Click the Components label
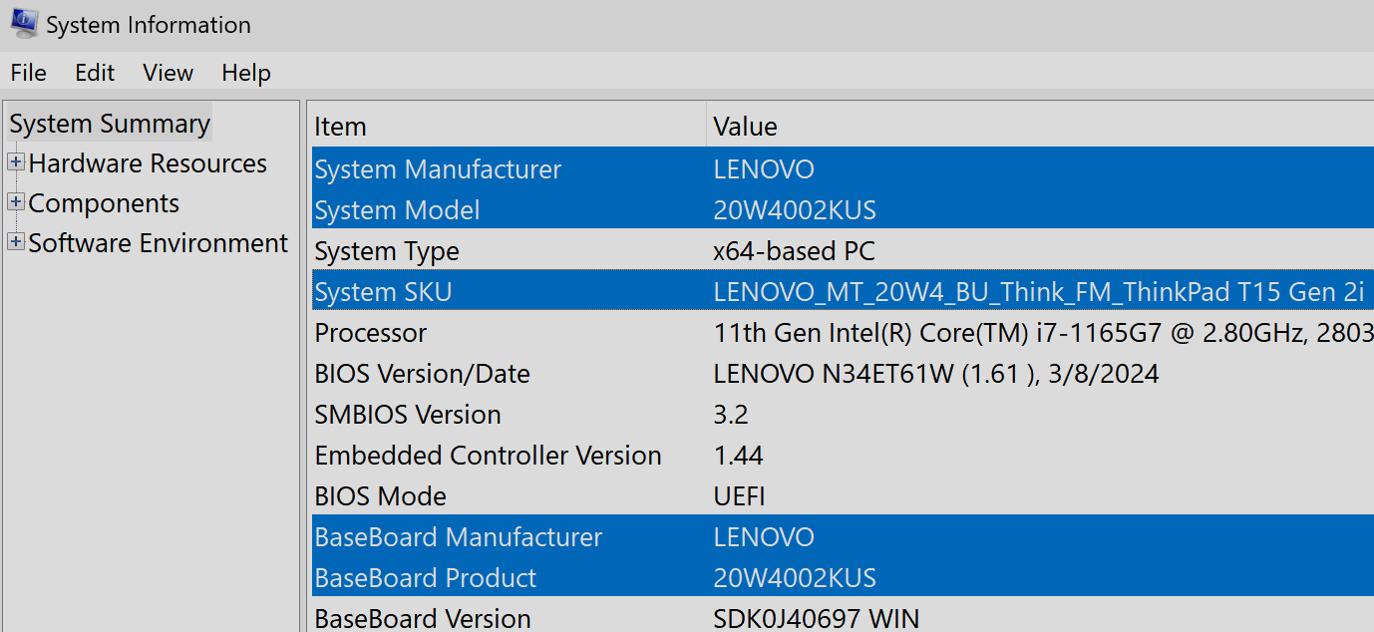Image resolution: width=1374 pixels, height=632 pixels. 104,202
